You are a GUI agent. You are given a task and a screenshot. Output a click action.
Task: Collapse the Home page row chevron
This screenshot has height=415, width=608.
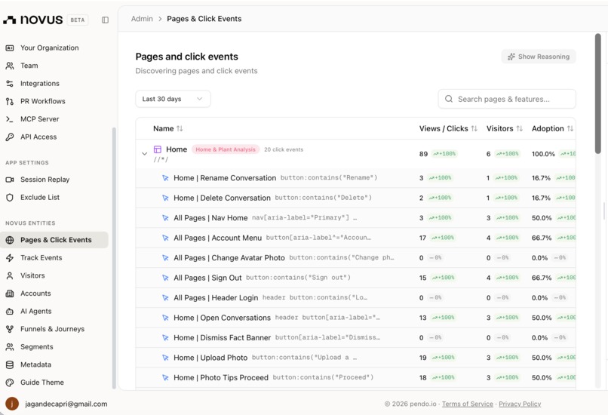coord(144,154)
